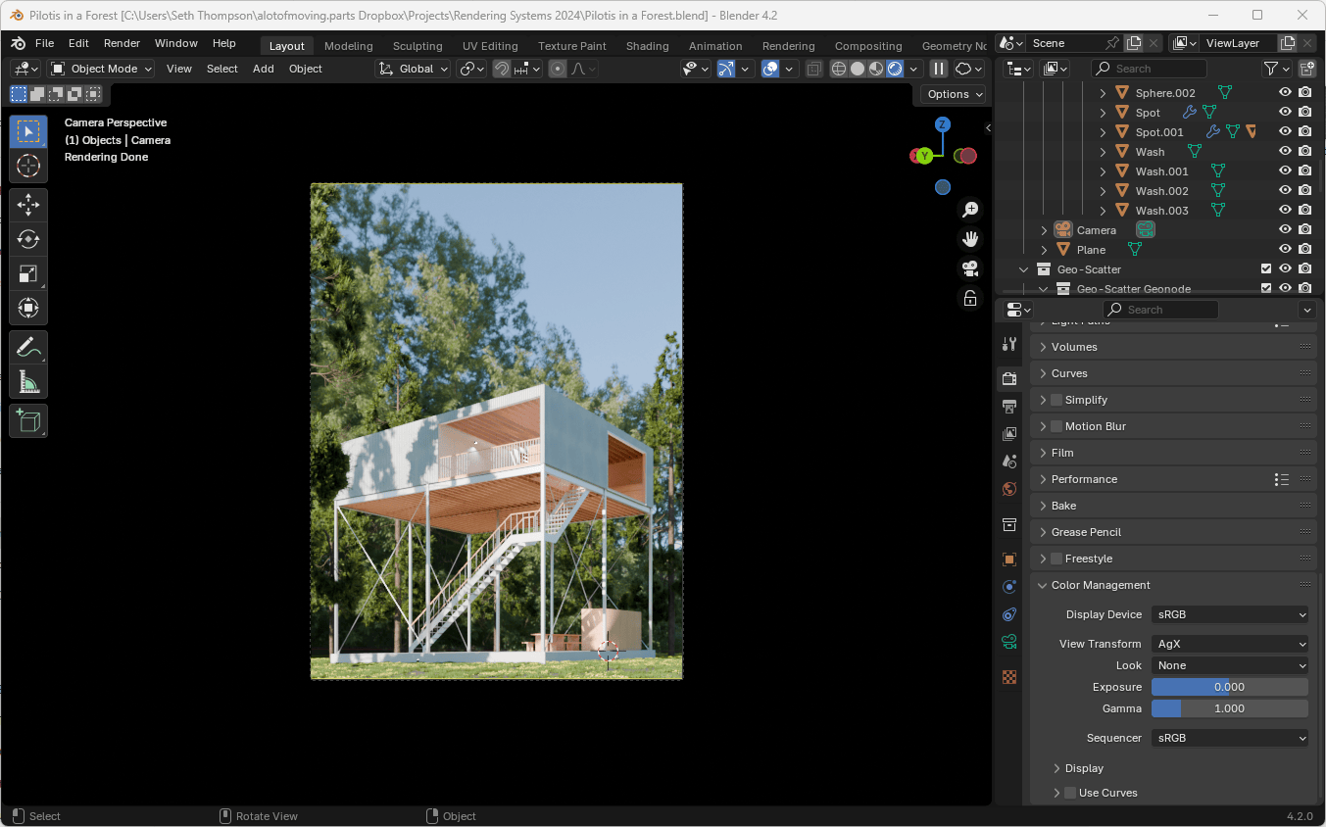Open the File menu
This screenshot has width=1326, height=827.
(44, 43)
